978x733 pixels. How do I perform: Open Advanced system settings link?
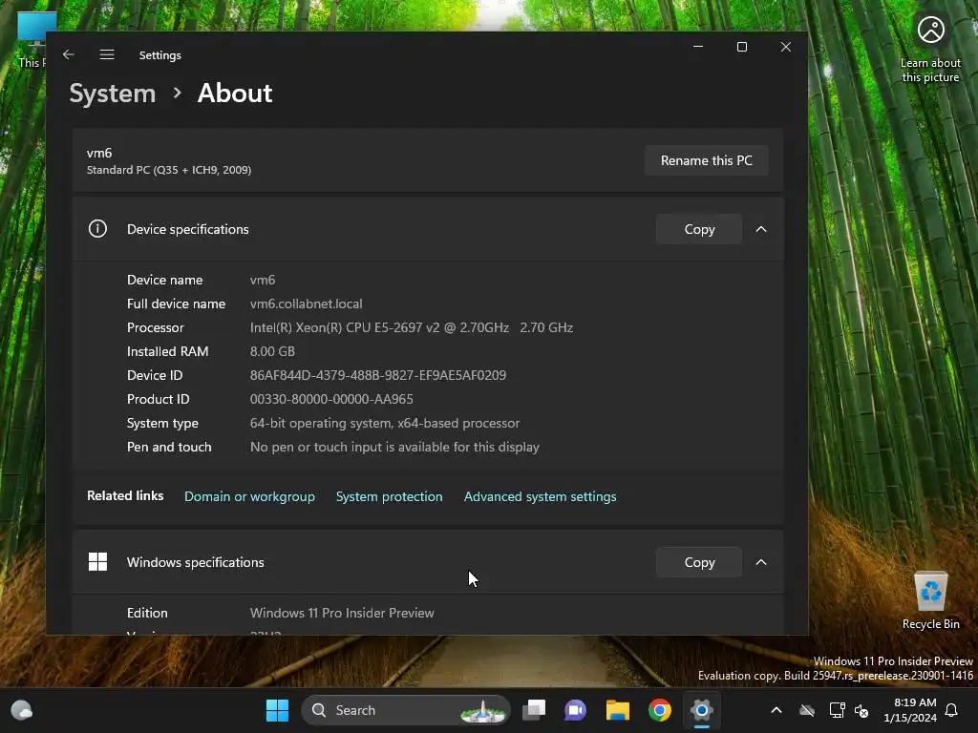(x=541, y=496)
